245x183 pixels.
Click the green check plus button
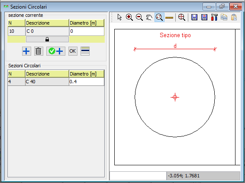click(x=56, y=51)
